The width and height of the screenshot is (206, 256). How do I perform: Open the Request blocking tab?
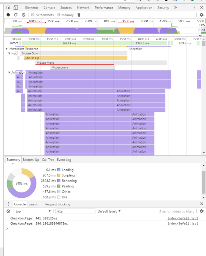58,204
